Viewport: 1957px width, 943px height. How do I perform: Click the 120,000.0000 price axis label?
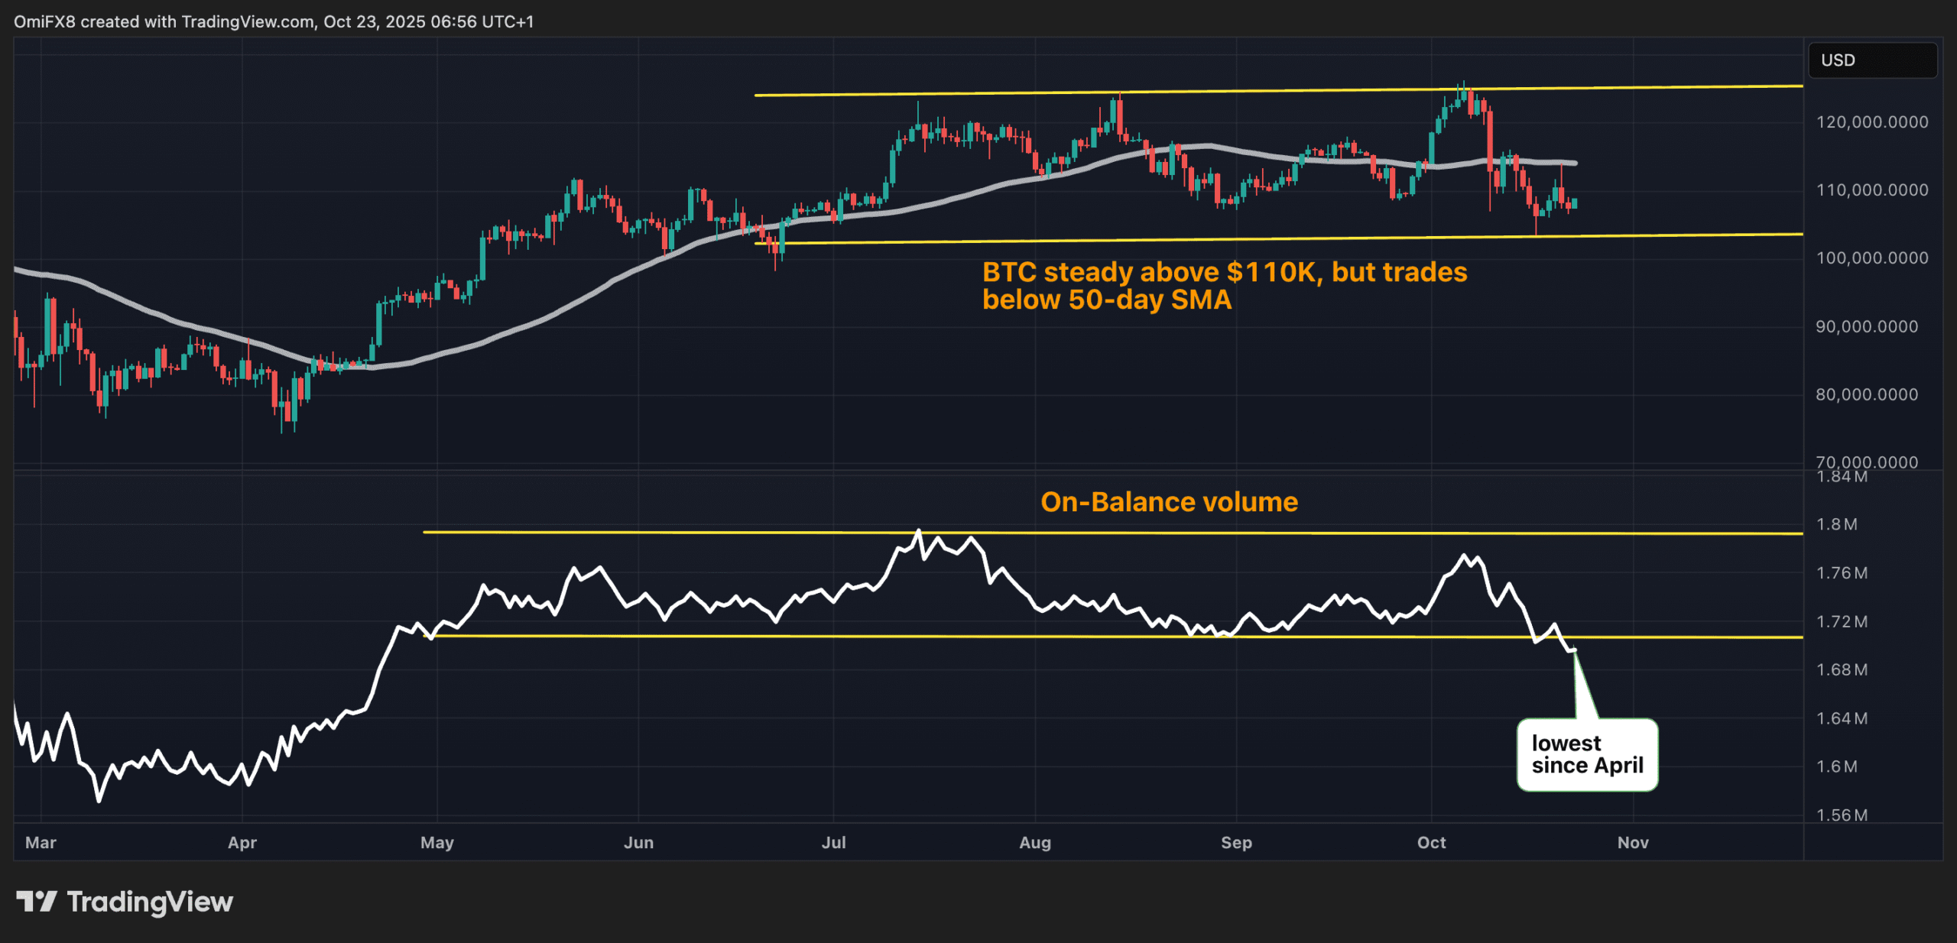click(1871, 122)
